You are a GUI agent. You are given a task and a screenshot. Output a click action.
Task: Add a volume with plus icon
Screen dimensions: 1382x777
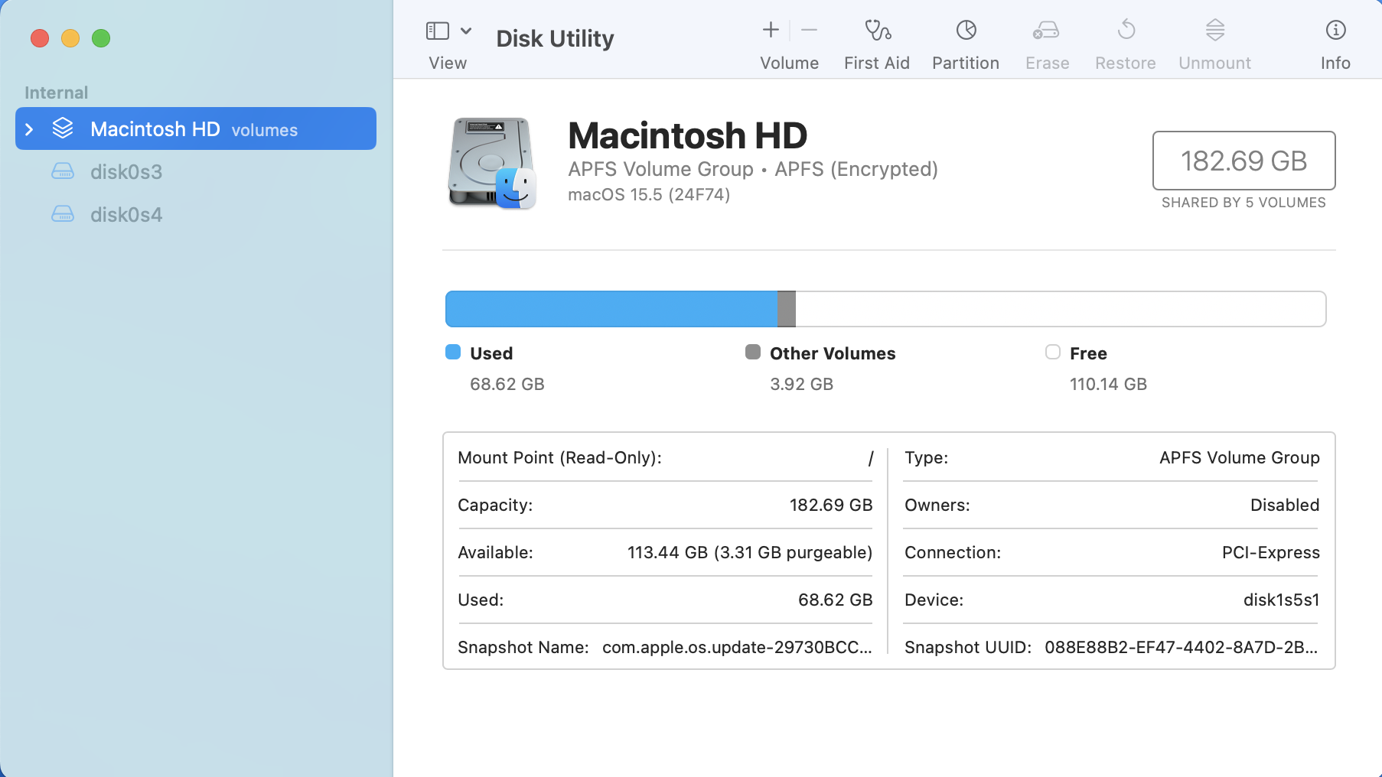point(771,31)
